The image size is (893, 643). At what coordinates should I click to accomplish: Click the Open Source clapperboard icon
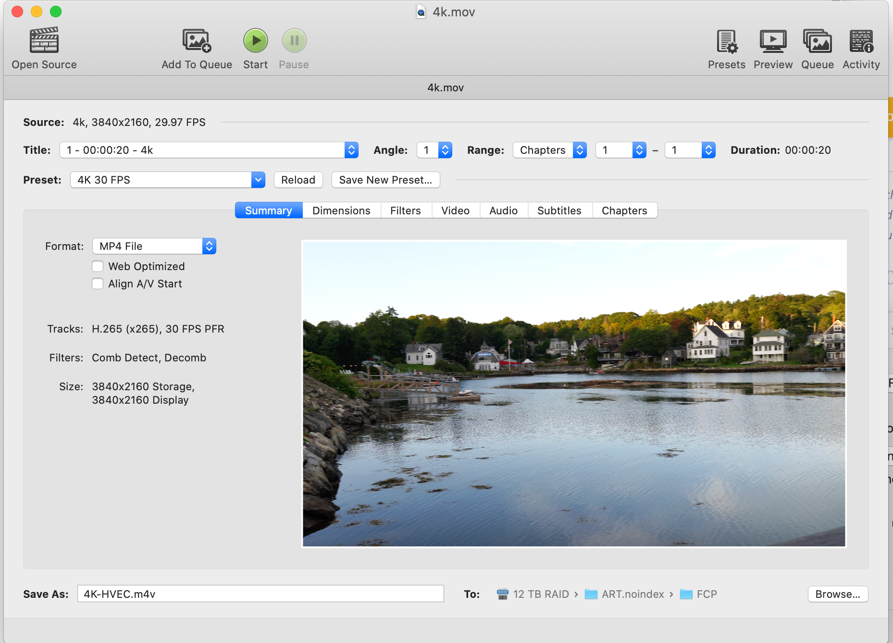[x=44, y=40]
